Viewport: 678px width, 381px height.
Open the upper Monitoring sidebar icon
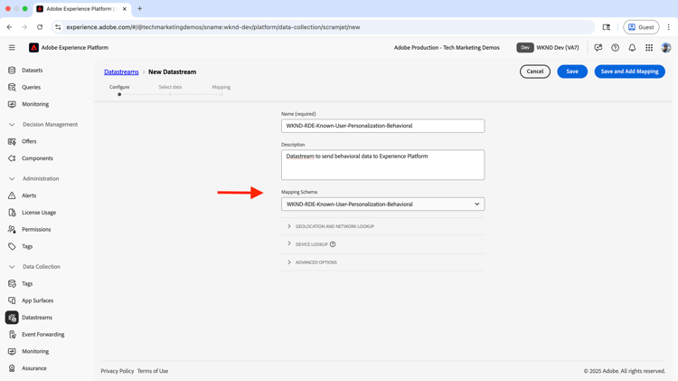[x=12, y=104]
